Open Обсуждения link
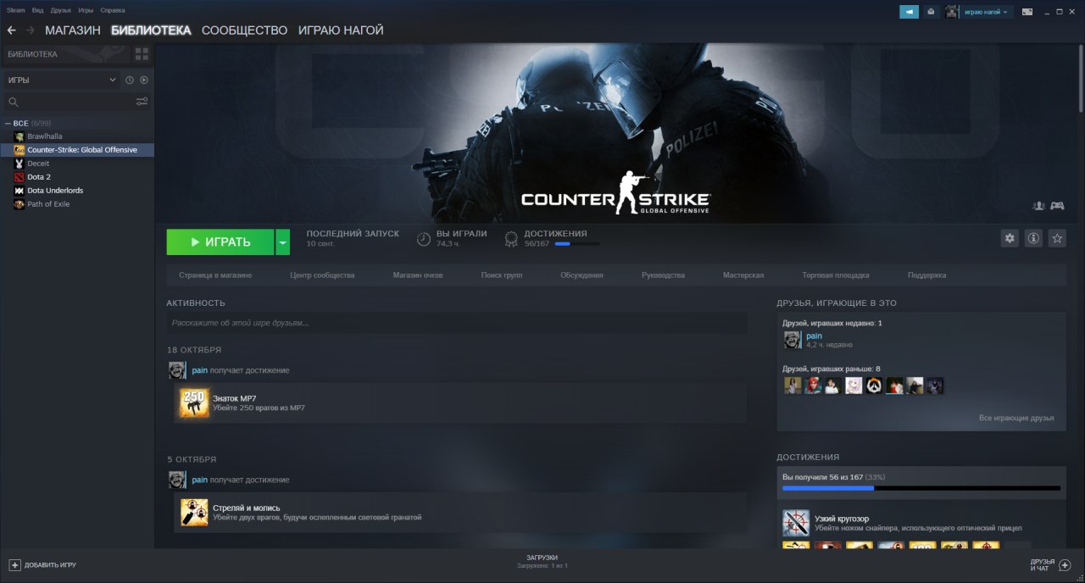1085x583 pixels. coord(581,275)
